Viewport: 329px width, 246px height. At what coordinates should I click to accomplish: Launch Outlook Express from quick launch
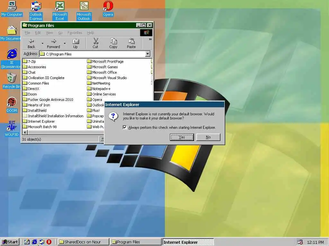tap(42, 242)
